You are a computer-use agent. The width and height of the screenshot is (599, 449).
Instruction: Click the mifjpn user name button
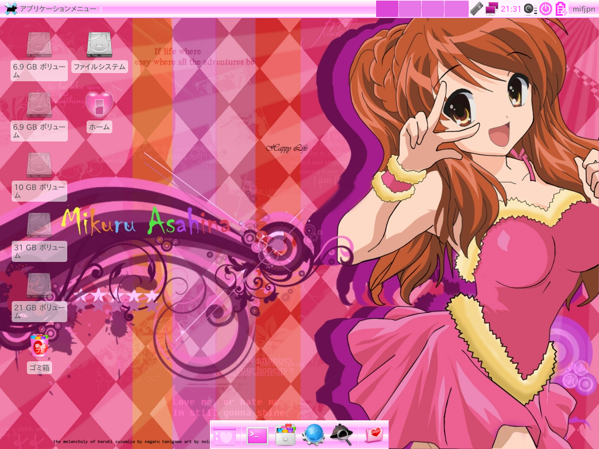(583, 9)
